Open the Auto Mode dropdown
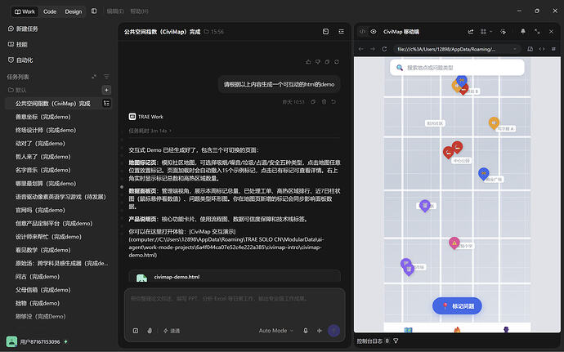Viewport: 564px width, 352px height. pyautogui.click(x=276, y=331)
